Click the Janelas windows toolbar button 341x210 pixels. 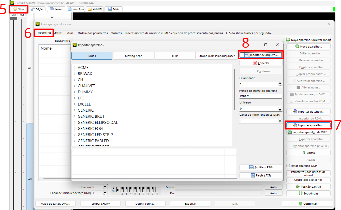pos(56,9)
